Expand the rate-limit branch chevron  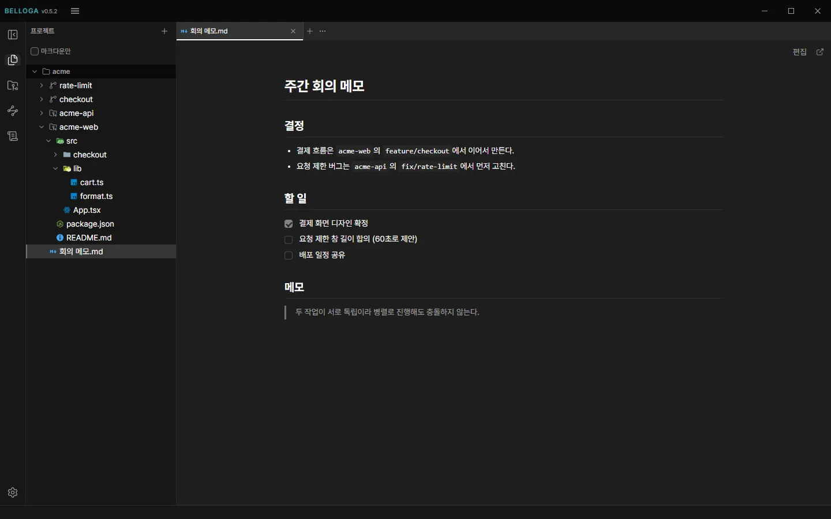(x=42, y=85)
